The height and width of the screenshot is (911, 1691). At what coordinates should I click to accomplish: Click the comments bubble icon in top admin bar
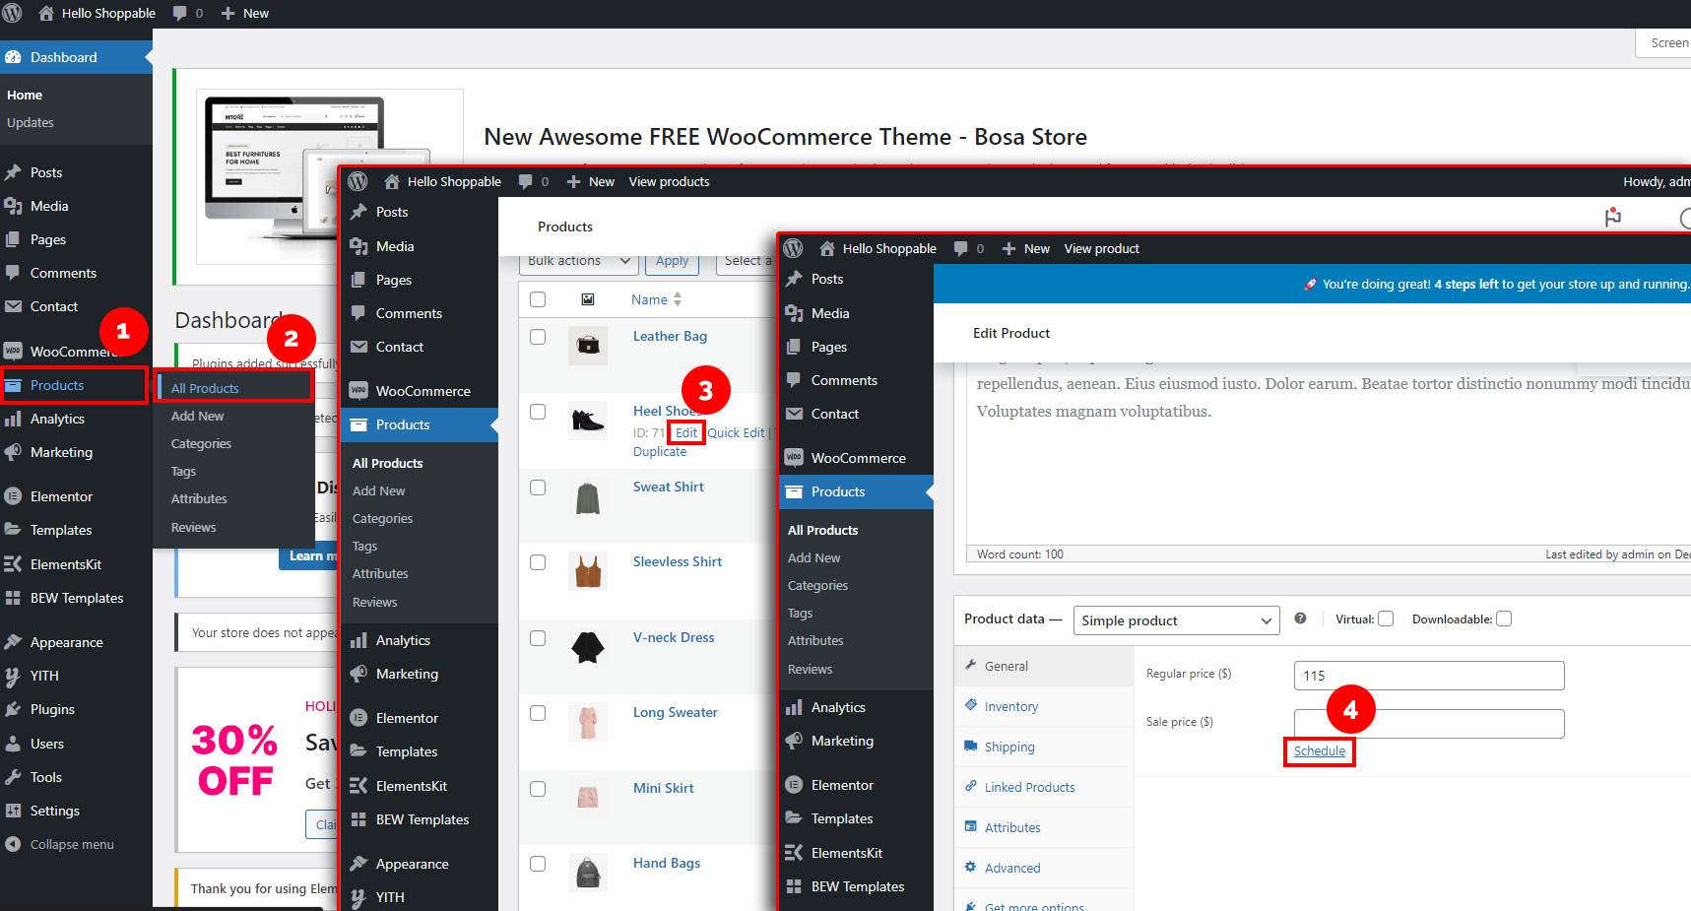(x=180, y=13)
